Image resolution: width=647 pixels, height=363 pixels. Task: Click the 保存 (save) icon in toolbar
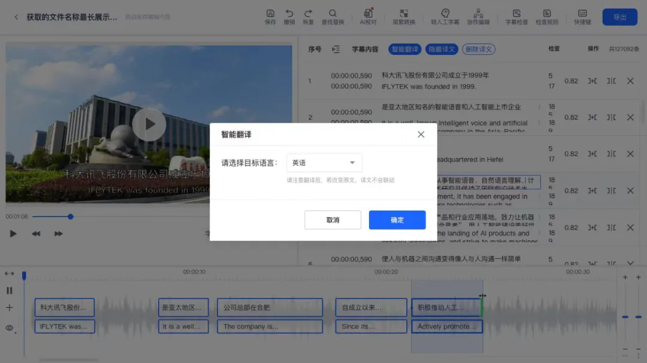[x=270, y=14]
